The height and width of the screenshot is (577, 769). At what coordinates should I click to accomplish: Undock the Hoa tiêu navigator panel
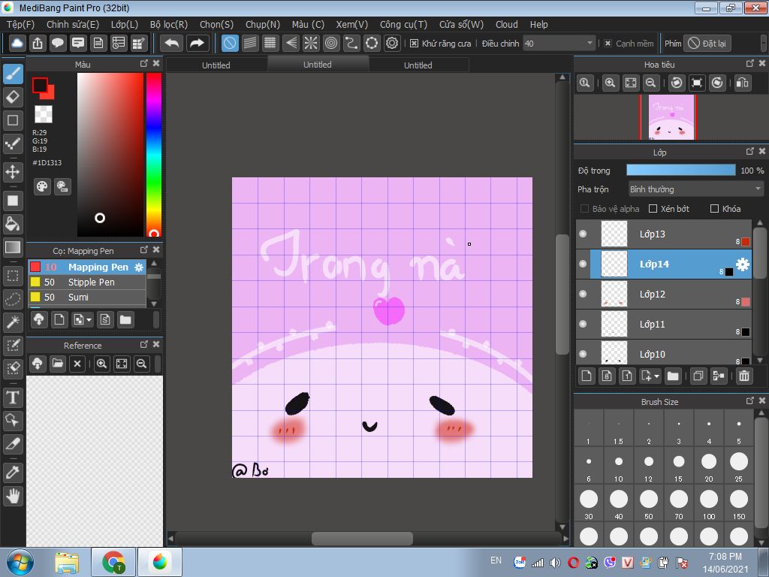pos(750,63)
